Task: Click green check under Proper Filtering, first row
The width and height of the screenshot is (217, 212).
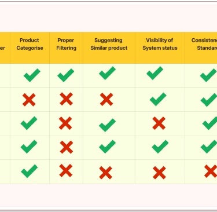Action: tap(66, 75)
